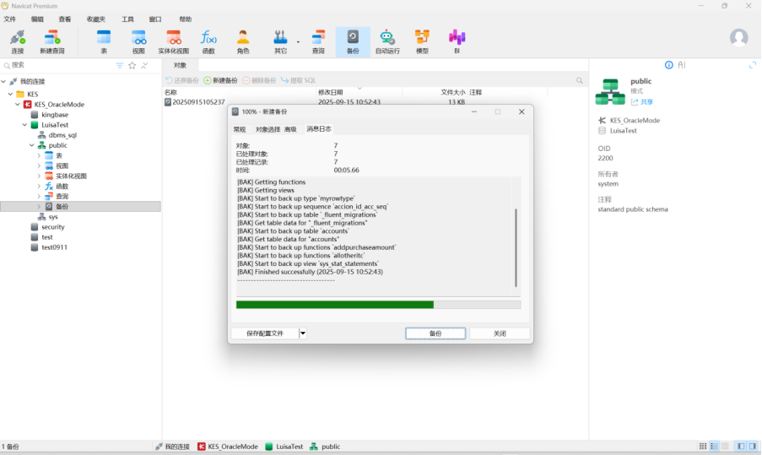762x455 pixels.
Task: Toggle the favorites star in the search bar
Action: point(132,65)
